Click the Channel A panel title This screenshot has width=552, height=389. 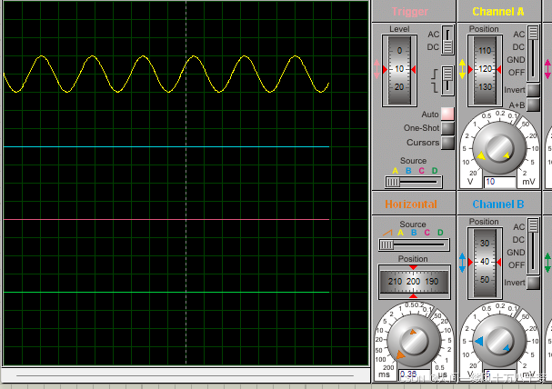[x=498, y=12]
